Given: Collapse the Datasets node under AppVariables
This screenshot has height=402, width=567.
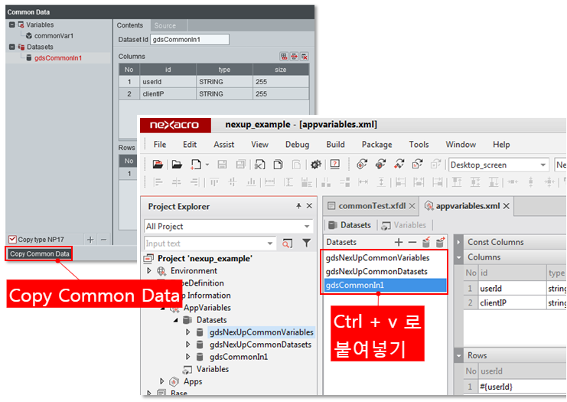Looking at the screenshot, I should [176, 320].
